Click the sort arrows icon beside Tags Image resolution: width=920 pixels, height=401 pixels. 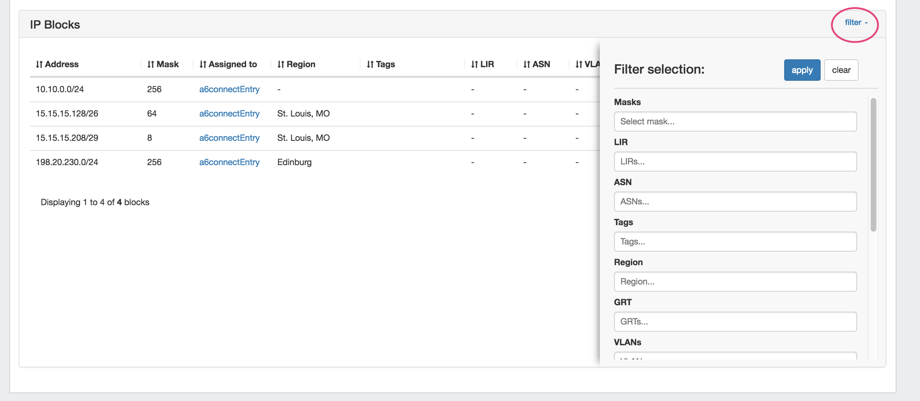point(370,64)
